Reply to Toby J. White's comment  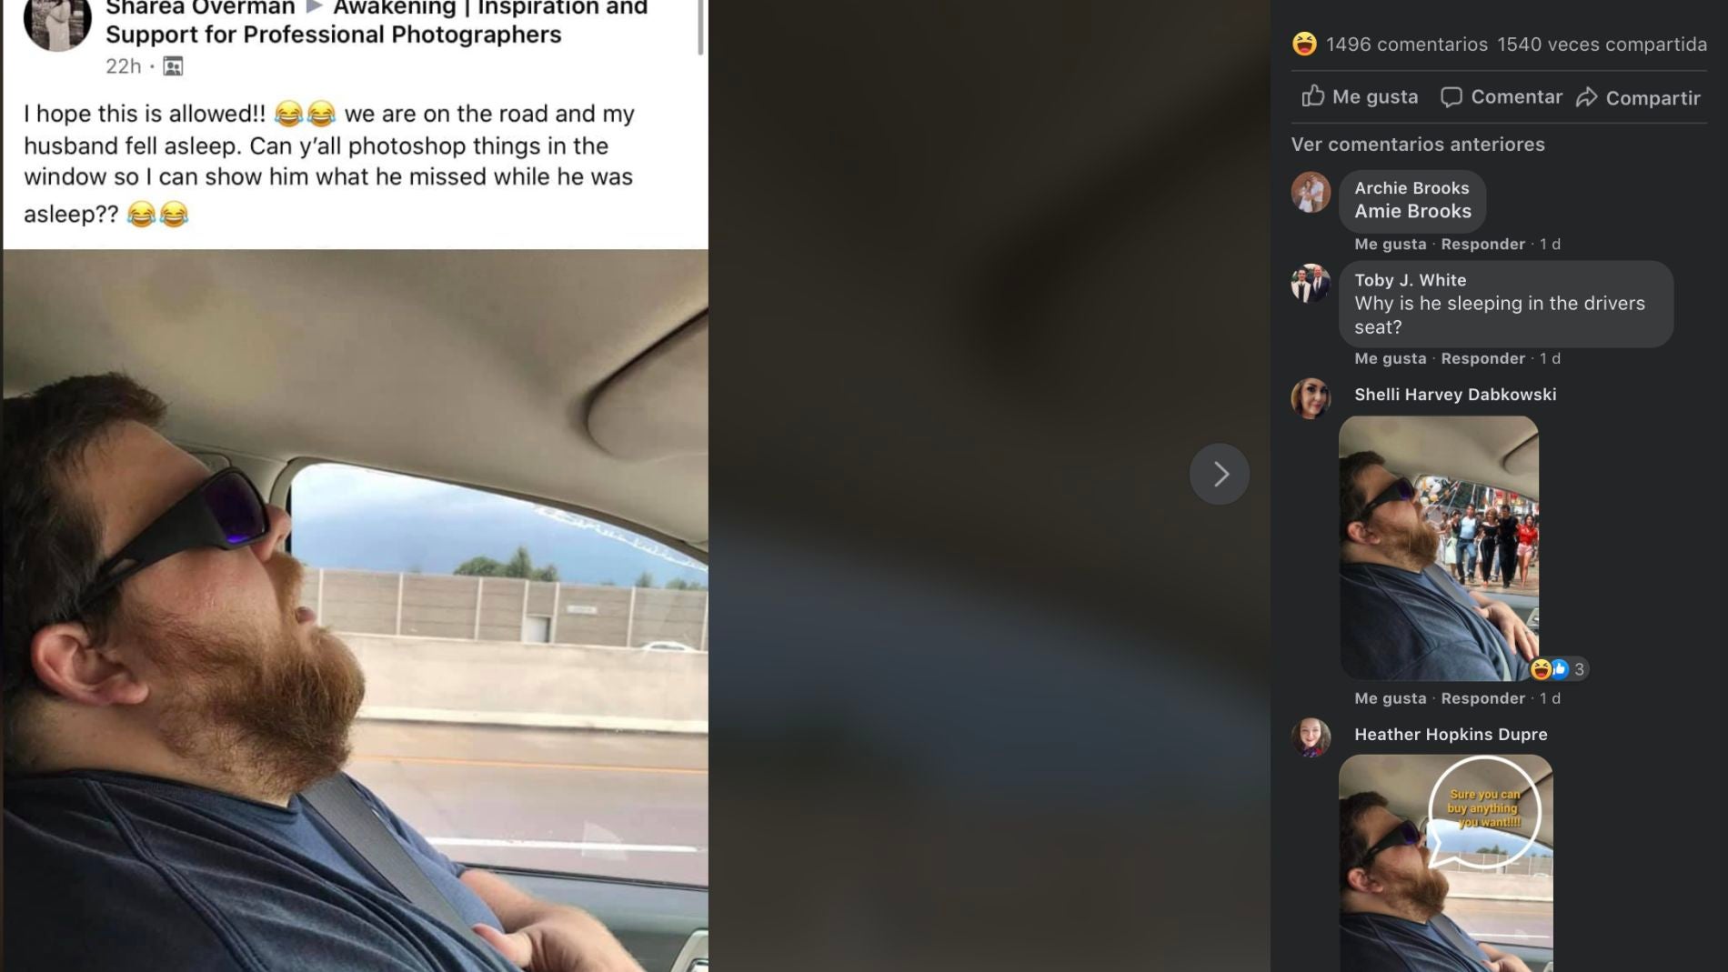[1482, 358]
